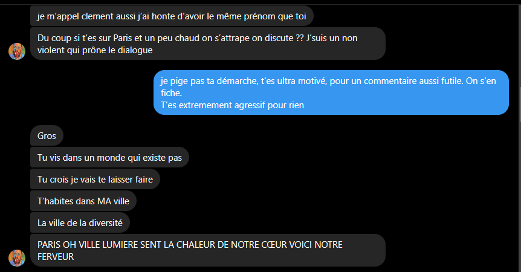Click the 'La ville de la diversité' bubble
Viewport: 521px width, 272px height.
pyautogui.click(x=80, y=222)
